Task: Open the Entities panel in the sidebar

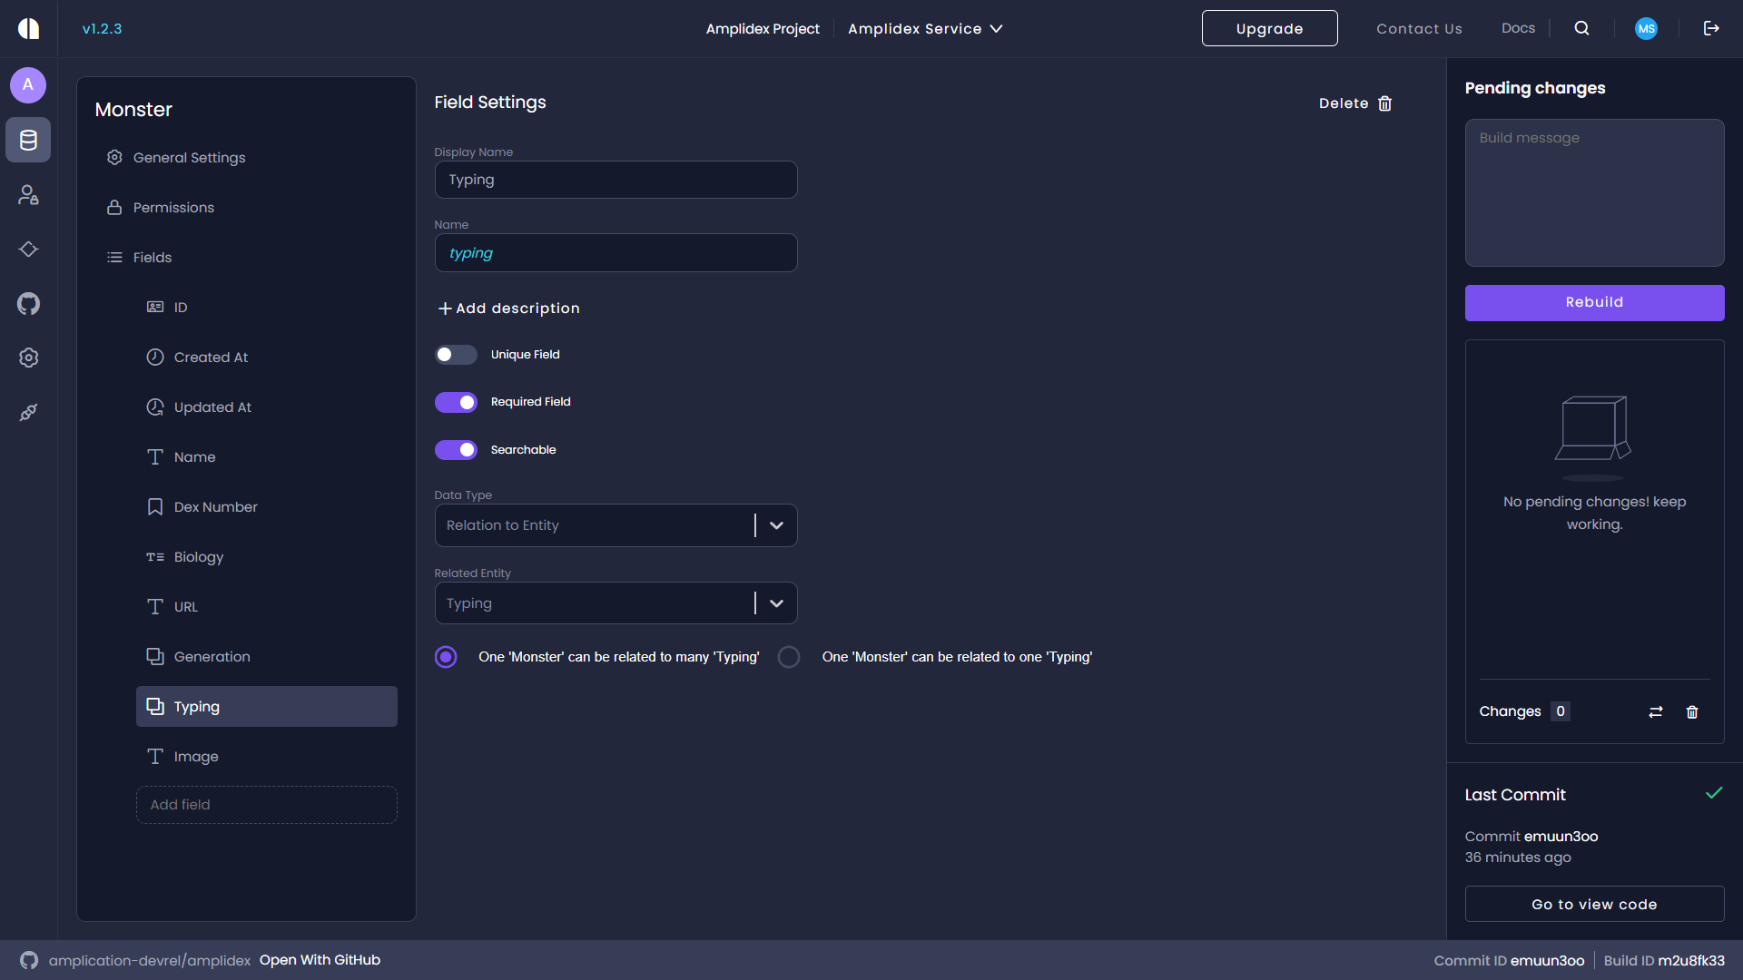Action: pos(27,140)
